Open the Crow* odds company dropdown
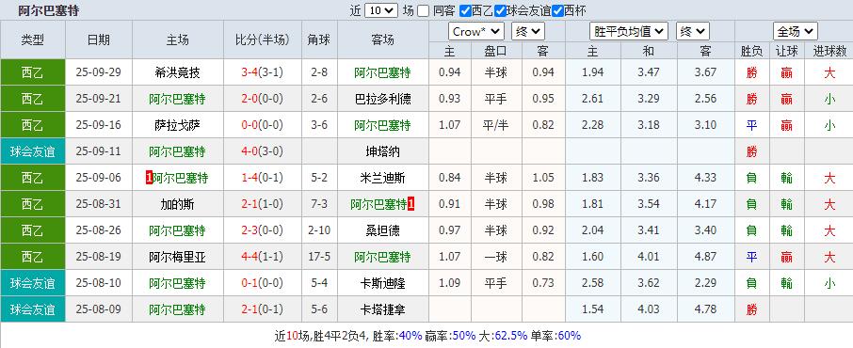Image resolution: width=853 pixels, height=348 pixels. click(476, 32)
